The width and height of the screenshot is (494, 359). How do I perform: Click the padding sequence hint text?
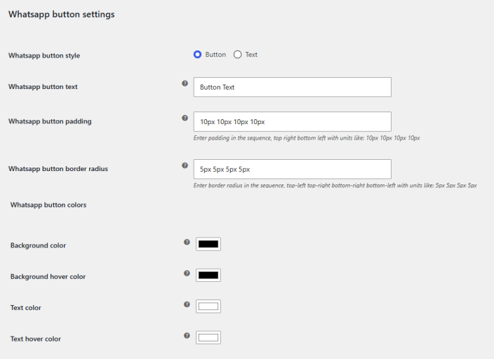307,138
